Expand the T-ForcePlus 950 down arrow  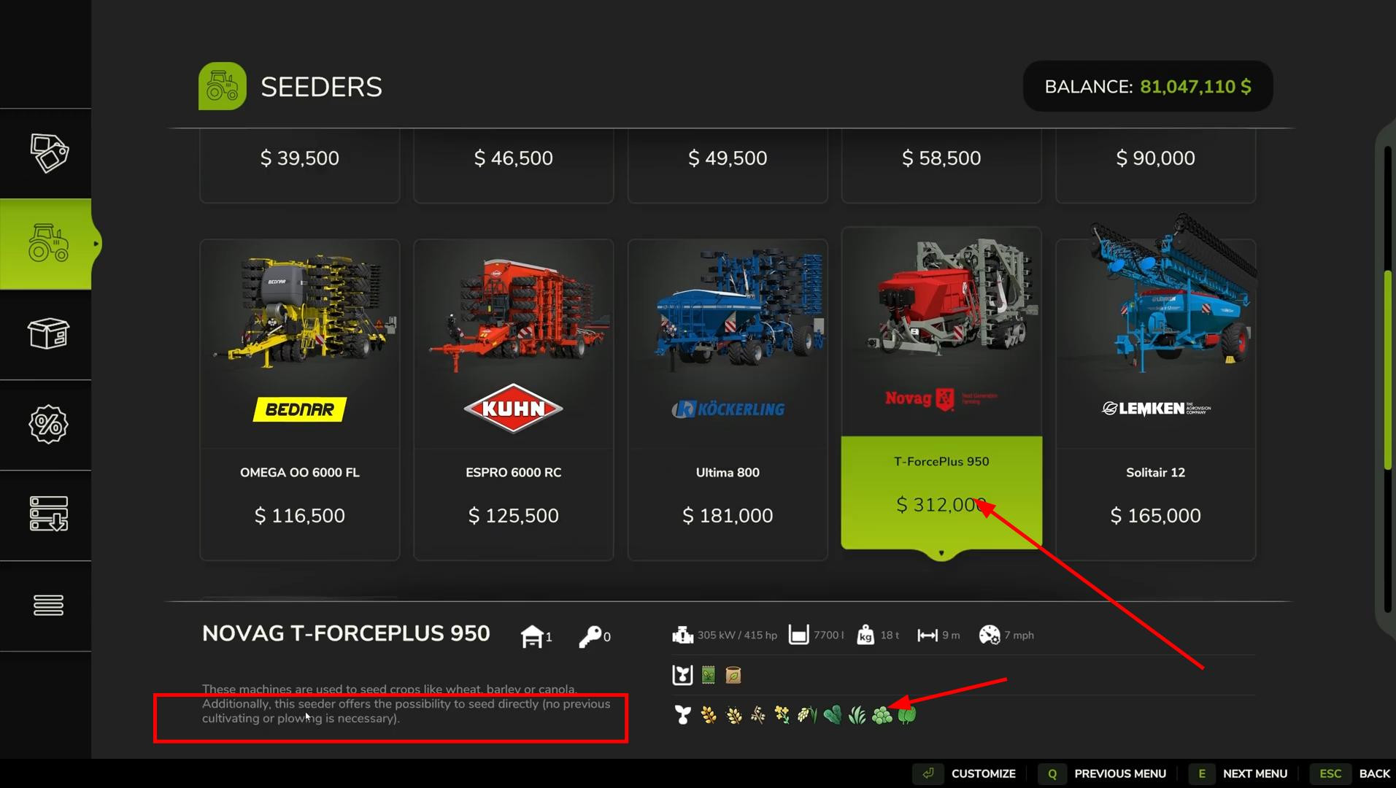click(x=941, y=554)
